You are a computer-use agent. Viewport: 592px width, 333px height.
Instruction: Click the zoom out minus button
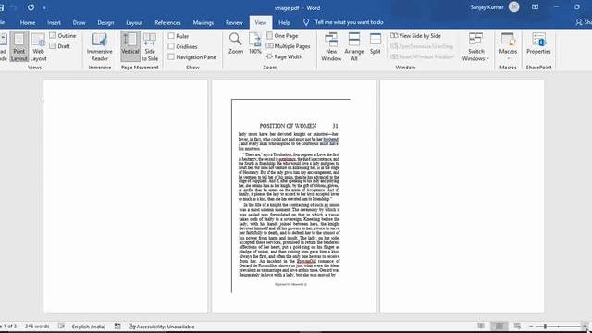click(x=531, y=326)
